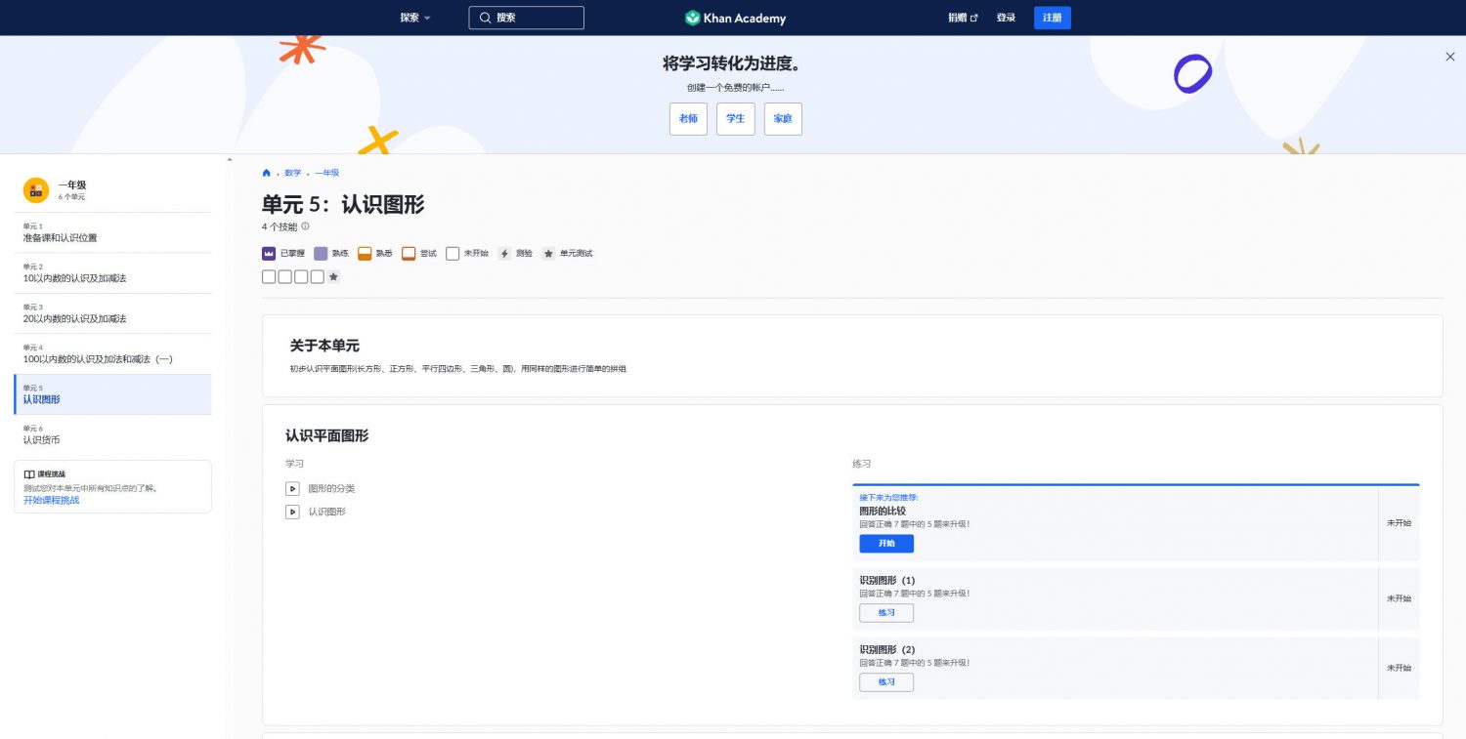The width and height of the screenshot is (1466, 739).
Task: Click the 注册 button
Action: tap(1053, 18)
